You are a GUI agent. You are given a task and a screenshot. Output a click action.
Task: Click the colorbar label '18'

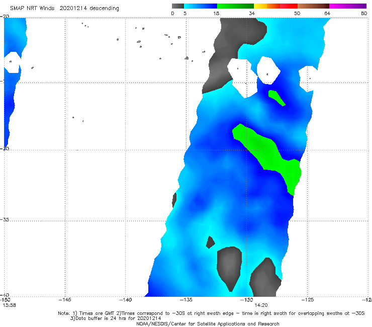(x=216, y=13)
